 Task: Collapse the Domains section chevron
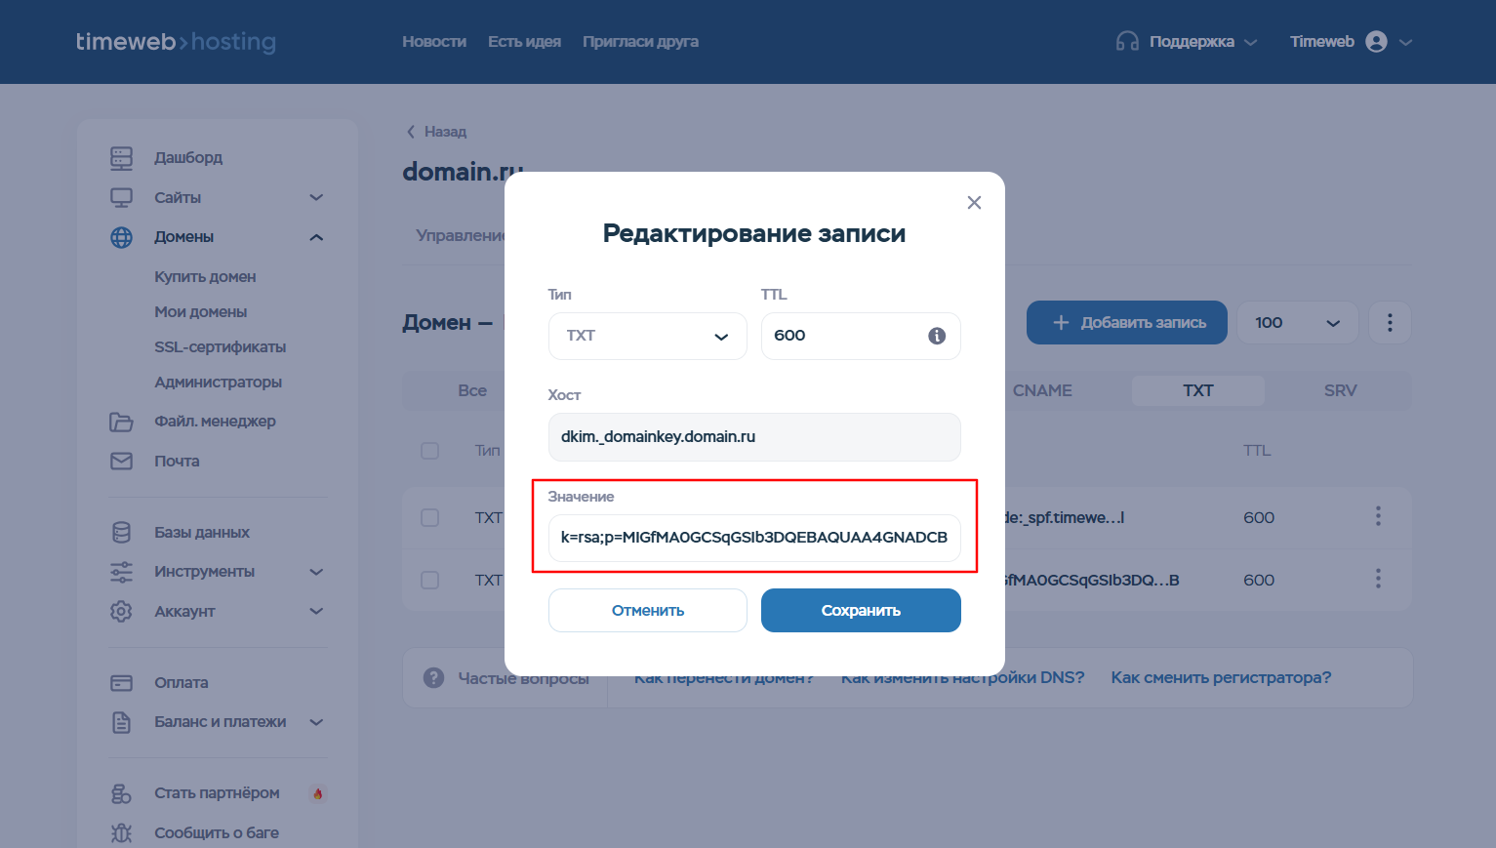point(316,237)
